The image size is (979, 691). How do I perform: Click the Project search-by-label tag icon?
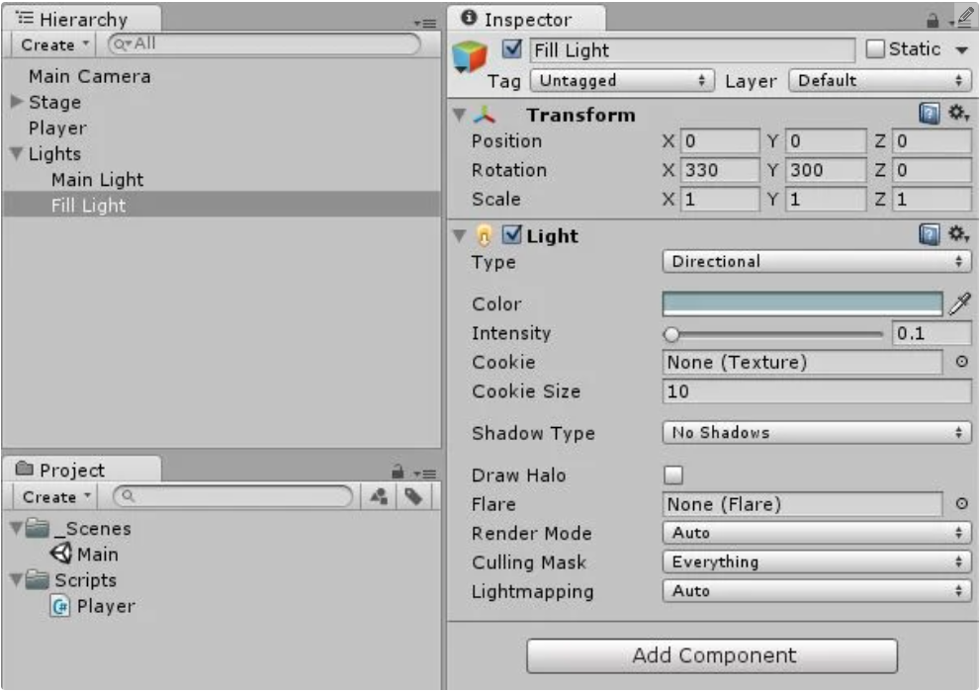tap(413, 497)
